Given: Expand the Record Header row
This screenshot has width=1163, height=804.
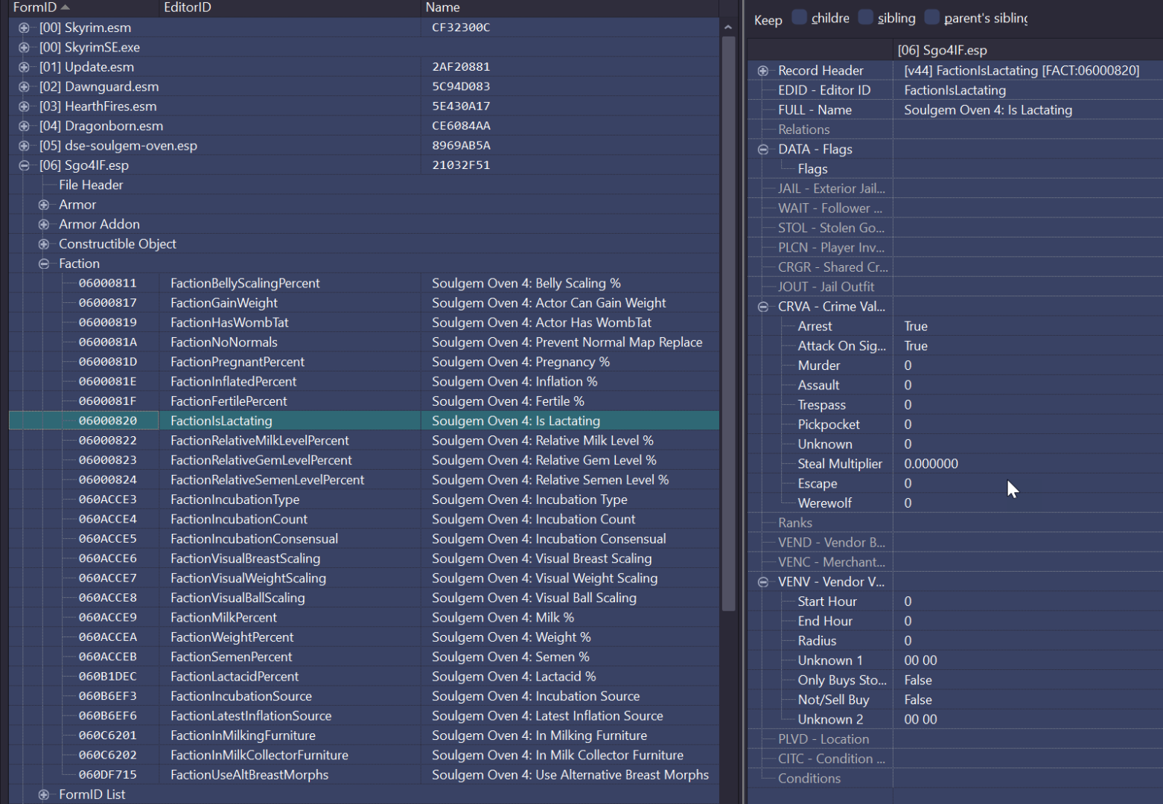Looking at the screenshot, I should pos(763,71).
